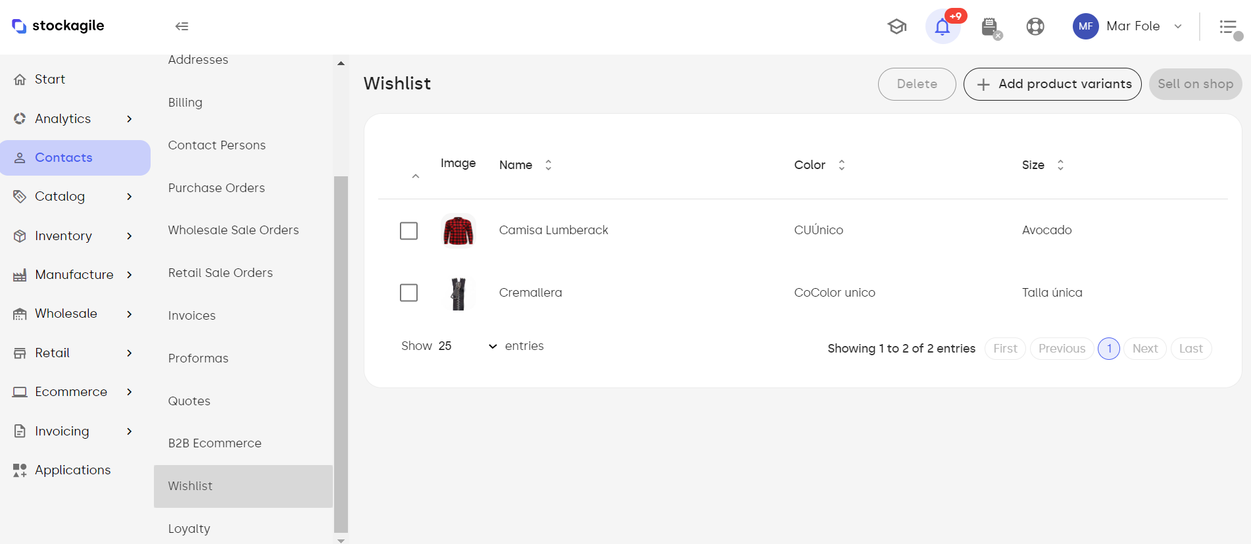Sort by Size column arrows

coord(1060,165)
